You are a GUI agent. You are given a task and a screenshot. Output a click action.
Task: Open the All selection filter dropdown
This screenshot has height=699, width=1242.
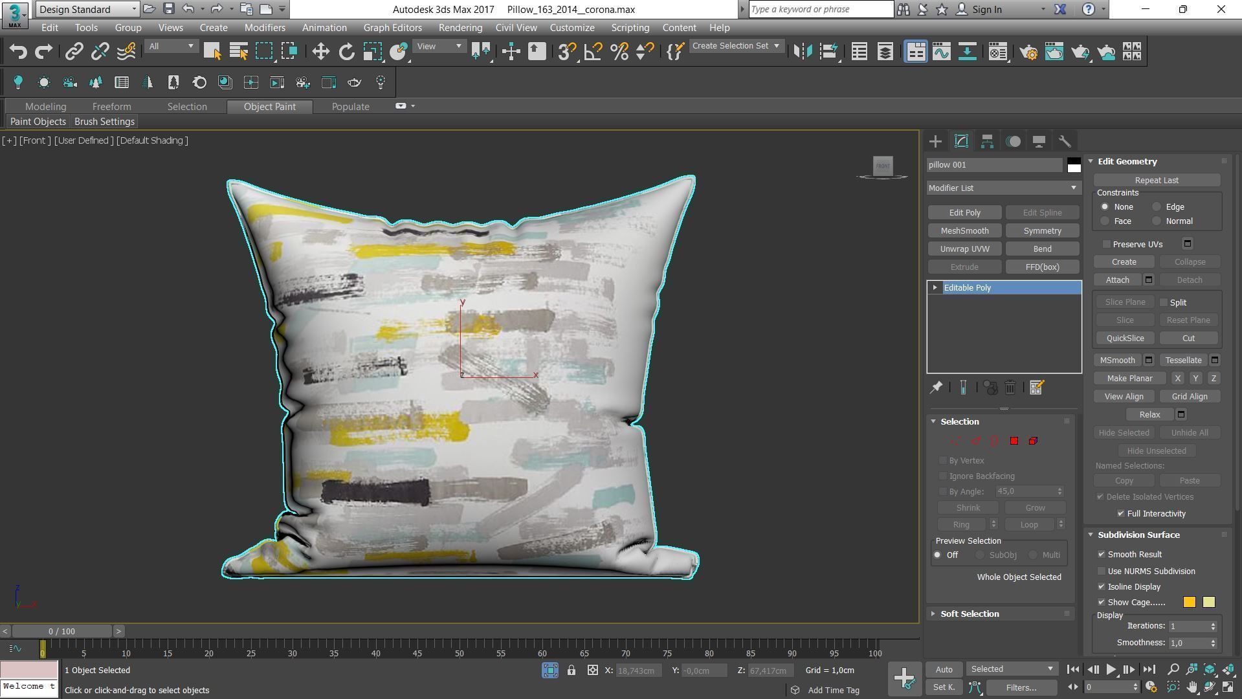point(171,46)
